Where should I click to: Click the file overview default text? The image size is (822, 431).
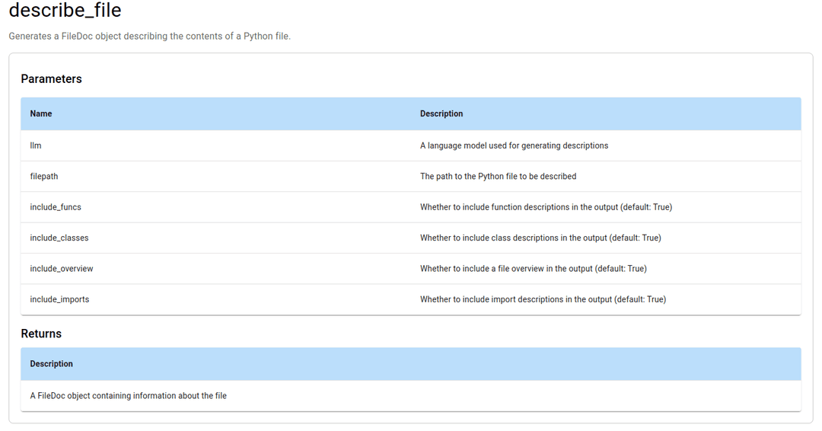[533, 269]
